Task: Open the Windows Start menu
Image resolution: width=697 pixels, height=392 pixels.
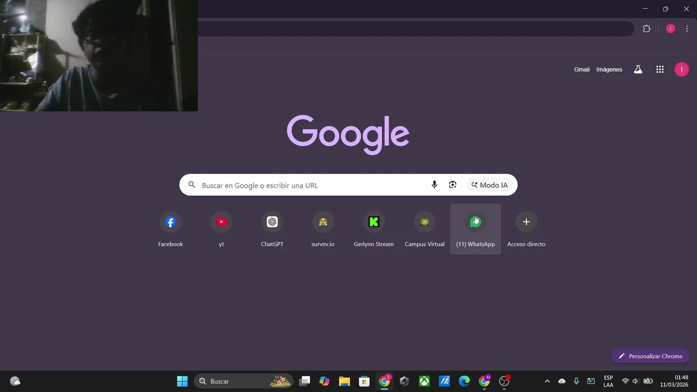Action: (182, 381)
